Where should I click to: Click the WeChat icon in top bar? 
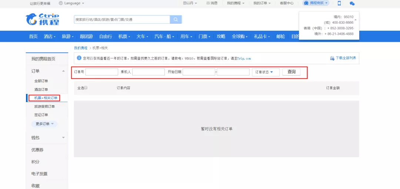click(x=352, y=3)
